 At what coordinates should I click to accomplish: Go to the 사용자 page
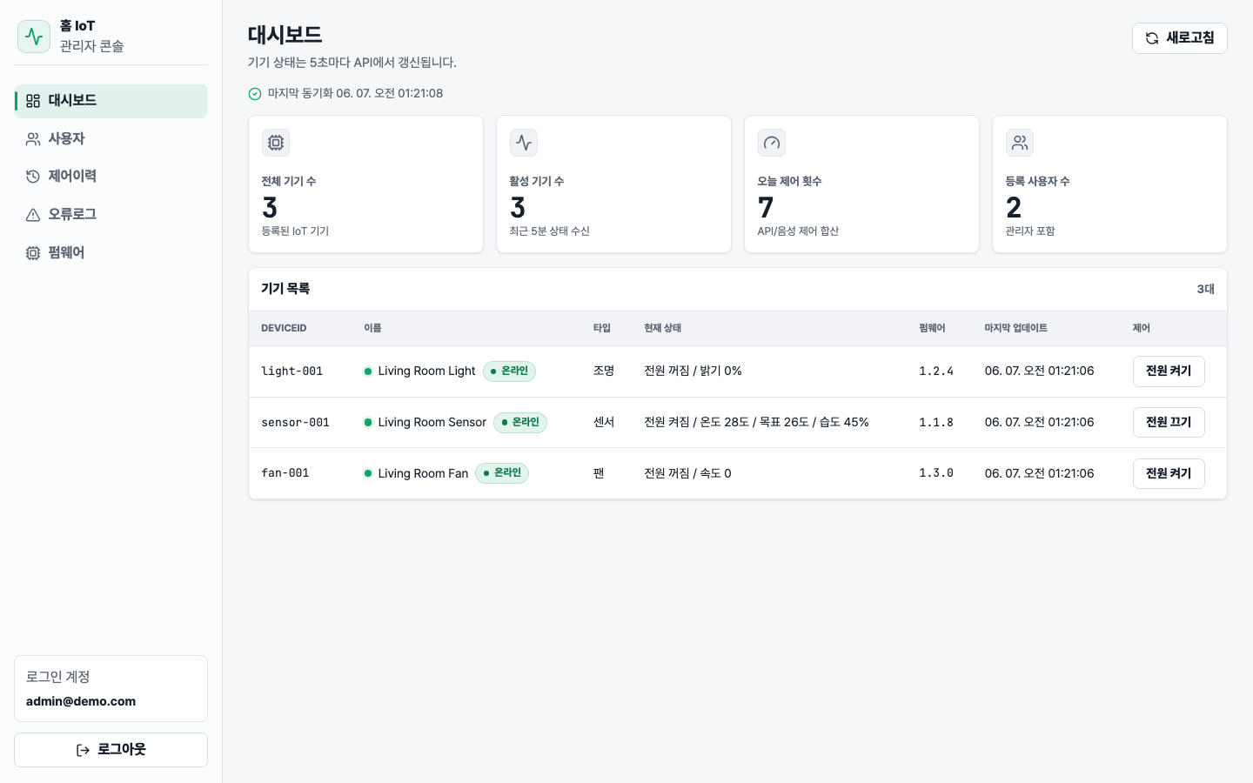(111, 139)
